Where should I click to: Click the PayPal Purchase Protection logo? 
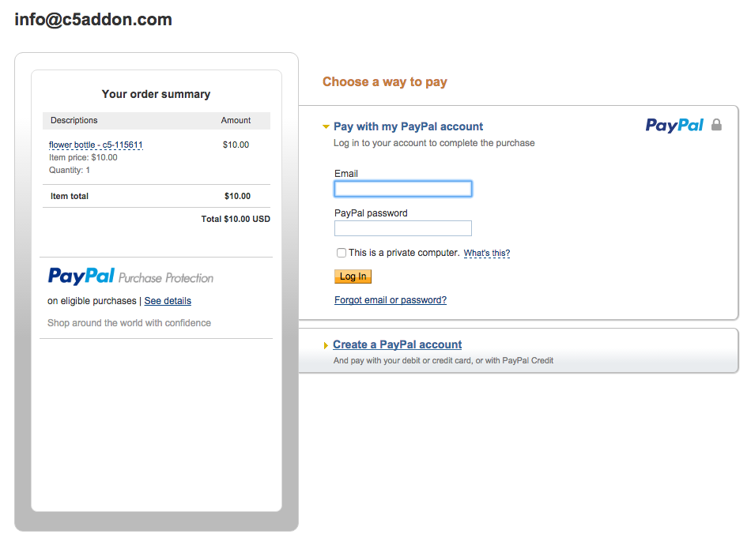[x=130, y=276]
